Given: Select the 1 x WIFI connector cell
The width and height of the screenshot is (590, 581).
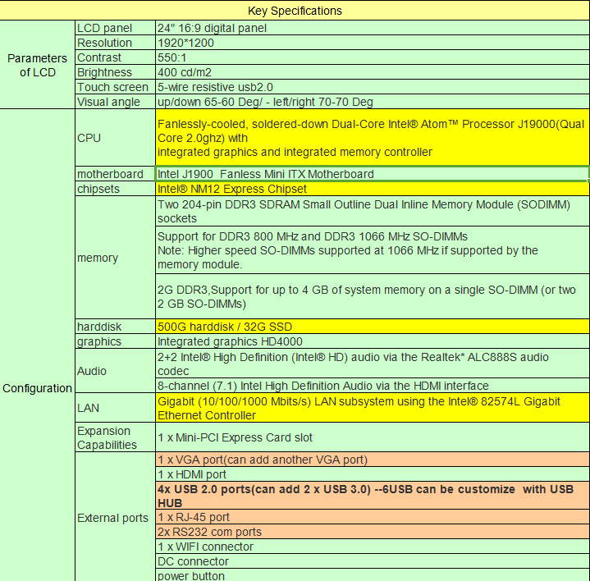Looking at the screenshot, I should 373,547.
